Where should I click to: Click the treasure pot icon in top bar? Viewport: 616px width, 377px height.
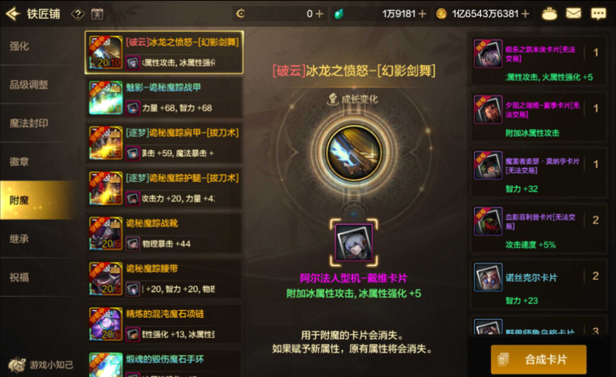pyautogui.click(x=549, y=14)
